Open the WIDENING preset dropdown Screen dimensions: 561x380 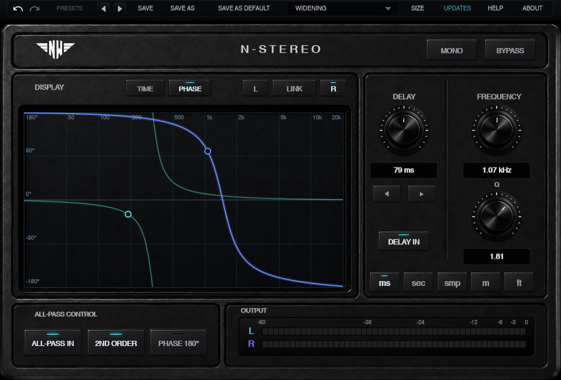point(343,8)
